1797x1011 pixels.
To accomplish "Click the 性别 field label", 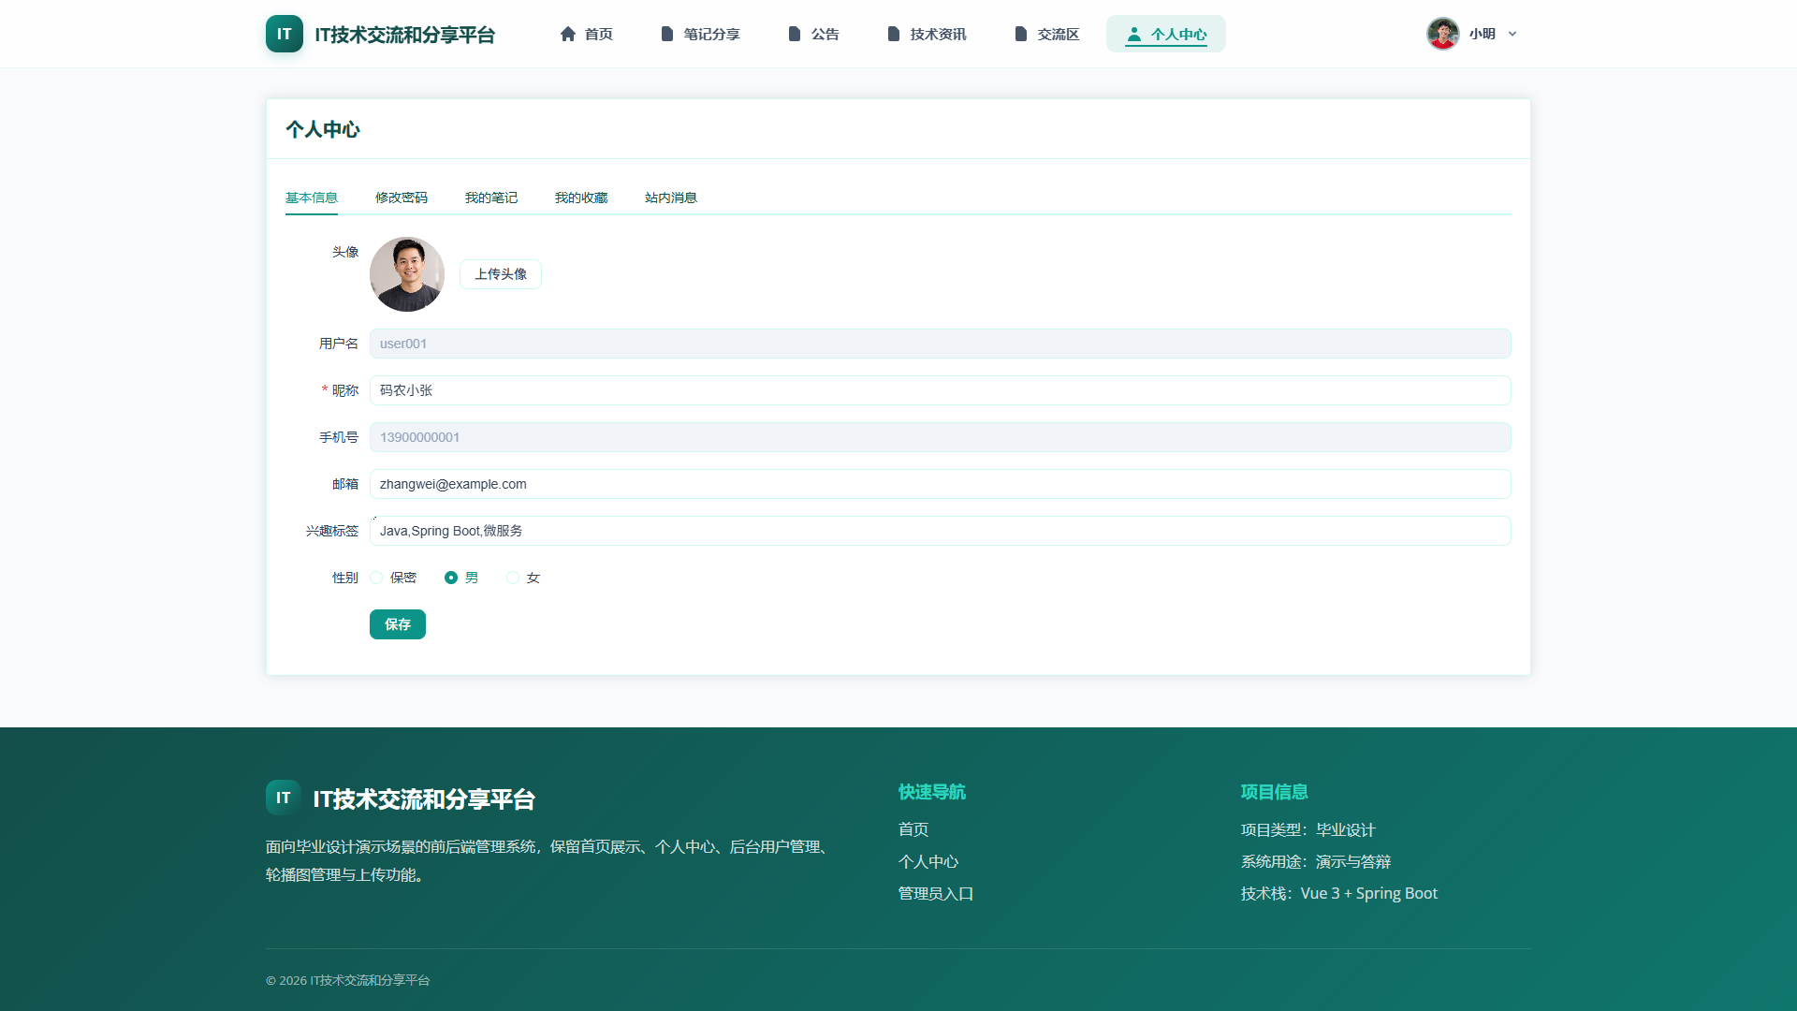I will pyautogui.click(x=345, y=578).
